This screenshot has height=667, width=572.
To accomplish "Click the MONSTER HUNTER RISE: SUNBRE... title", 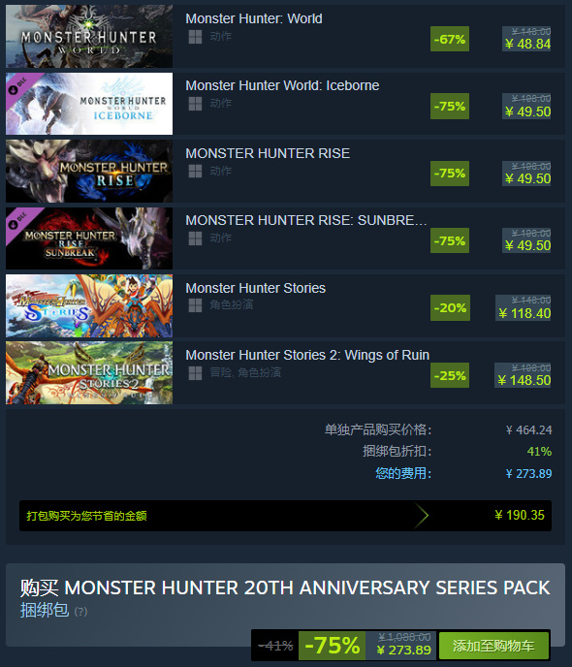I will (306, 220).
